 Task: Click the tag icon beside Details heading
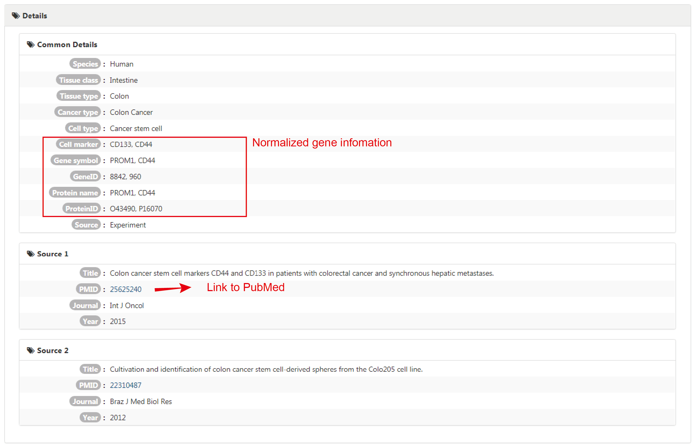pos(15,15)
